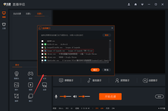Click the 开始直播 start streaming button
This screenshot has width=168, height=111.
(110, 96)
